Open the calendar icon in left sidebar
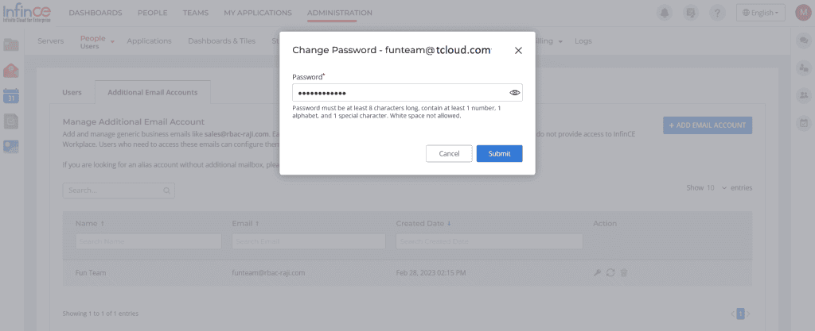Image resolution: width=815 pixels, height=331 pixels. pos(11,95)
